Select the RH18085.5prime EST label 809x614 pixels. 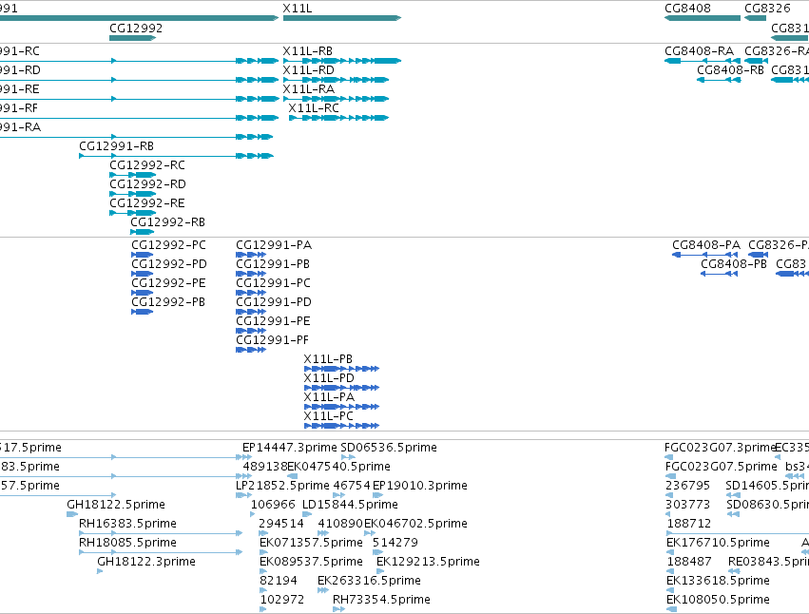pos(128,544)
